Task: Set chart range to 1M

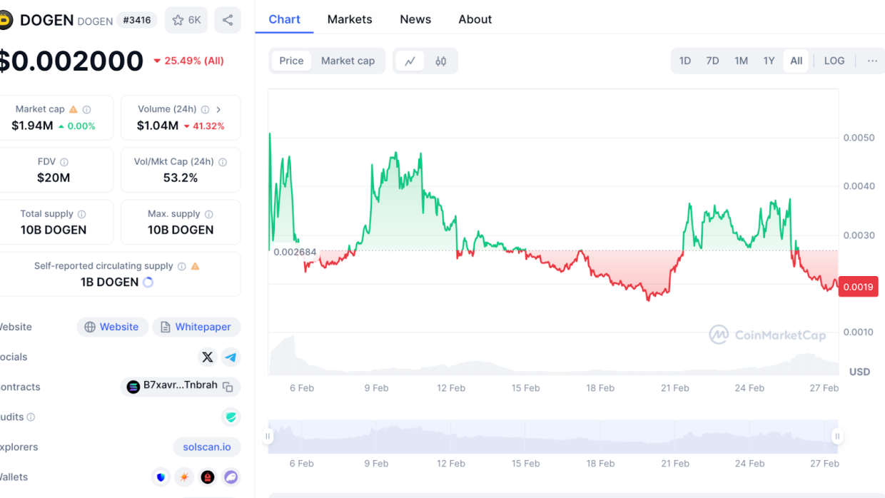Action: click(741, 61)
